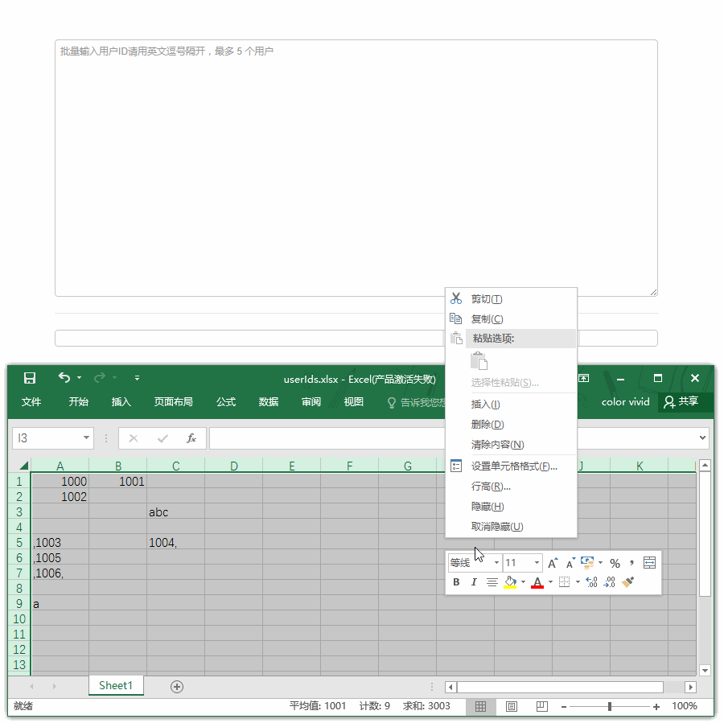The height and width of the screenshot is (723, 724).
Task: Choose 行高(R)... from context menu
Action: pos(511,487)
